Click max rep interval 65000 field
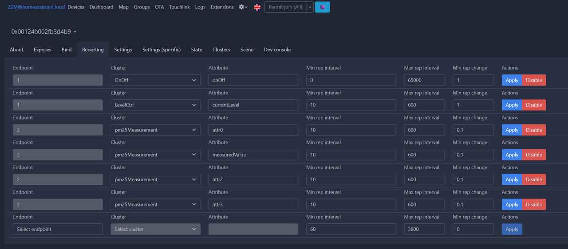Viewport: 568px width, 249px height. 424,80
